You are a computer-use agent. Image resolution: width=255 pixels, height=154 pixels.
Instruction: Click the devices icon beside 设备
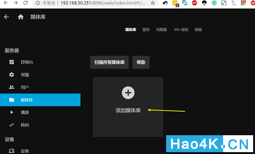12,151
